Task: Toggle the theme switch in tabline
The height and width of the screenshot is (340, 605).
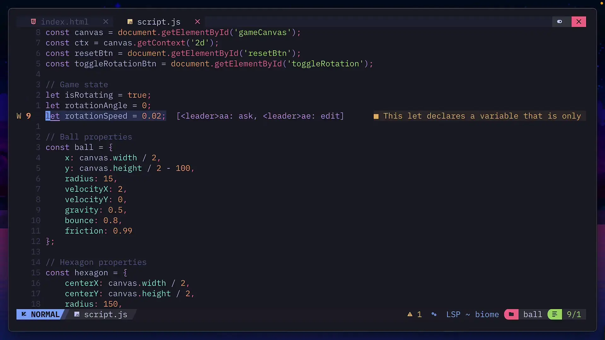Action: [x=560, y=22]
